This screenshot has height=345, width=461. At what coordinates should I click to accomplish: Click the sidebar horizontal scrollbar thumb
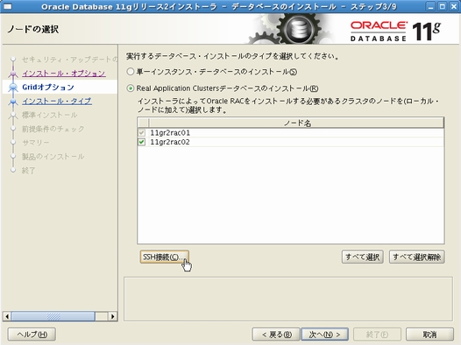click(53, 316)
